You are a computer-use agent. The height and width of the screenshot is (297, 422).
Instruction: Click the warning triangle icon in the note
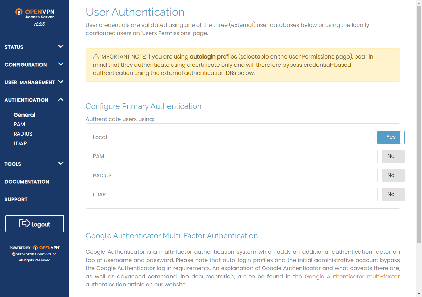[96, 57]
